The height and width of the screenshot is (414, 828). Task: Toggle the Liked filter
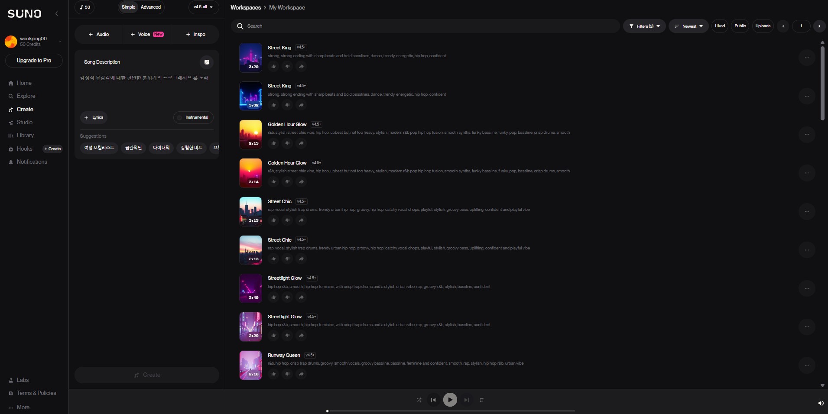pos(720,26)
